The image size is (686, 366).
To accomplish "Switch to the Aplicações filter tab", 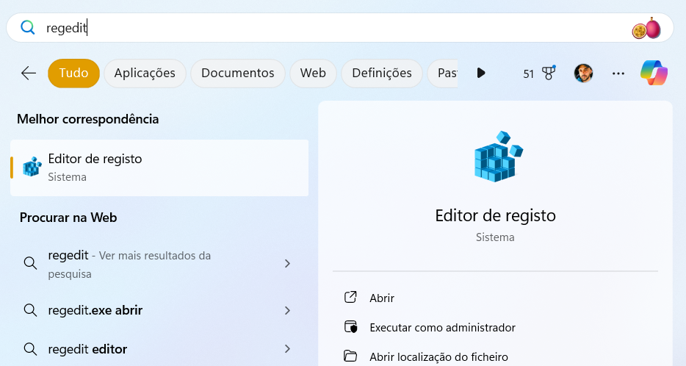I will point(145,73).
